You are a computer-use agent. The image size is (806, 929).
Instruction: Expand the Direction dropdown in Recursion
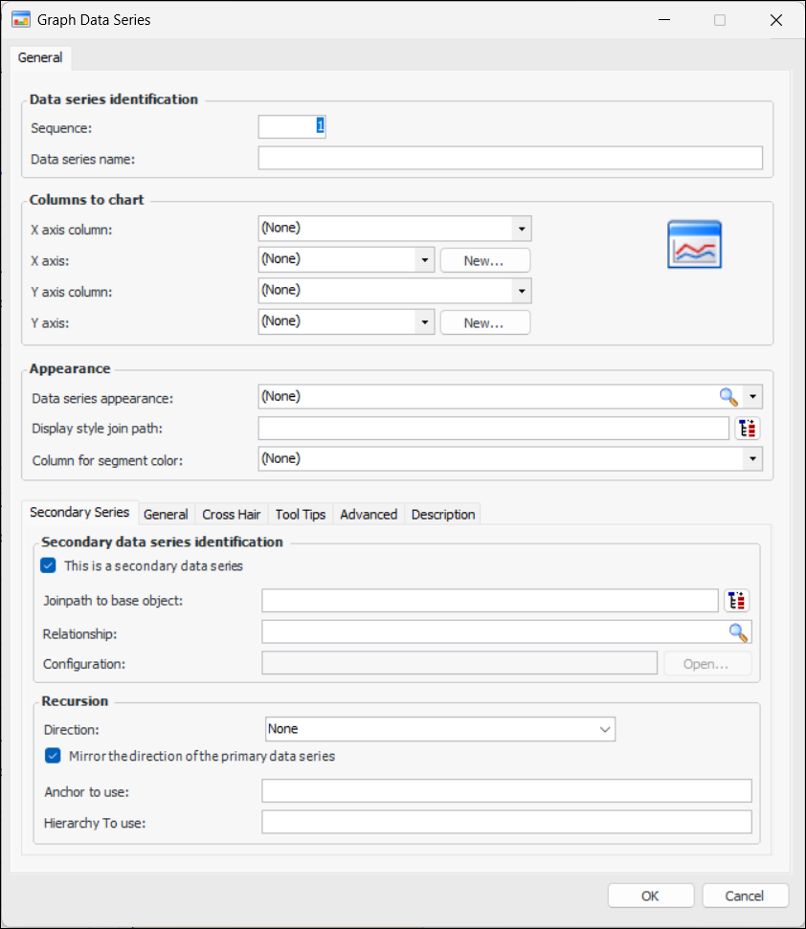(x=605, y=729)
